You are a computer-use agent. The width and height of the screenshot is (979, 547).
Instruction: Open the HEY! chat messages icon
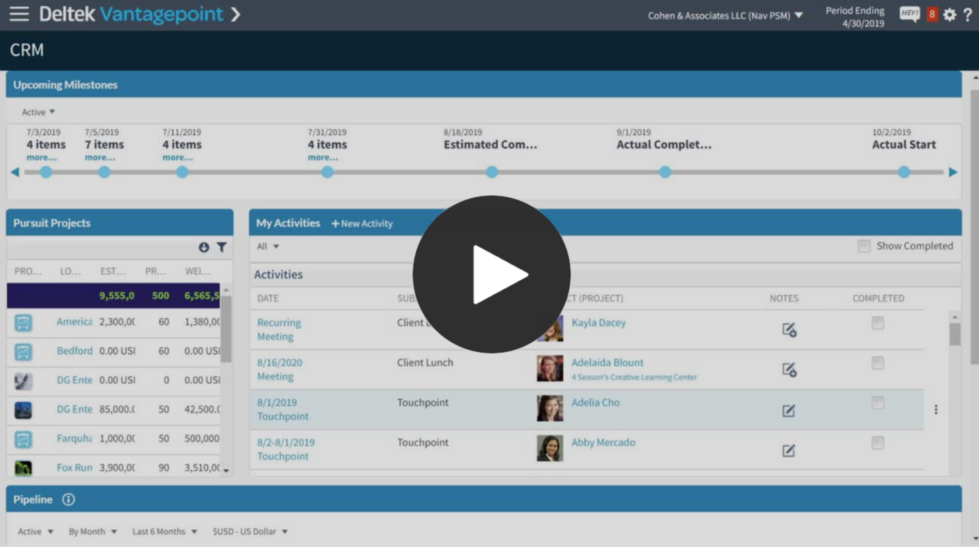909,14
